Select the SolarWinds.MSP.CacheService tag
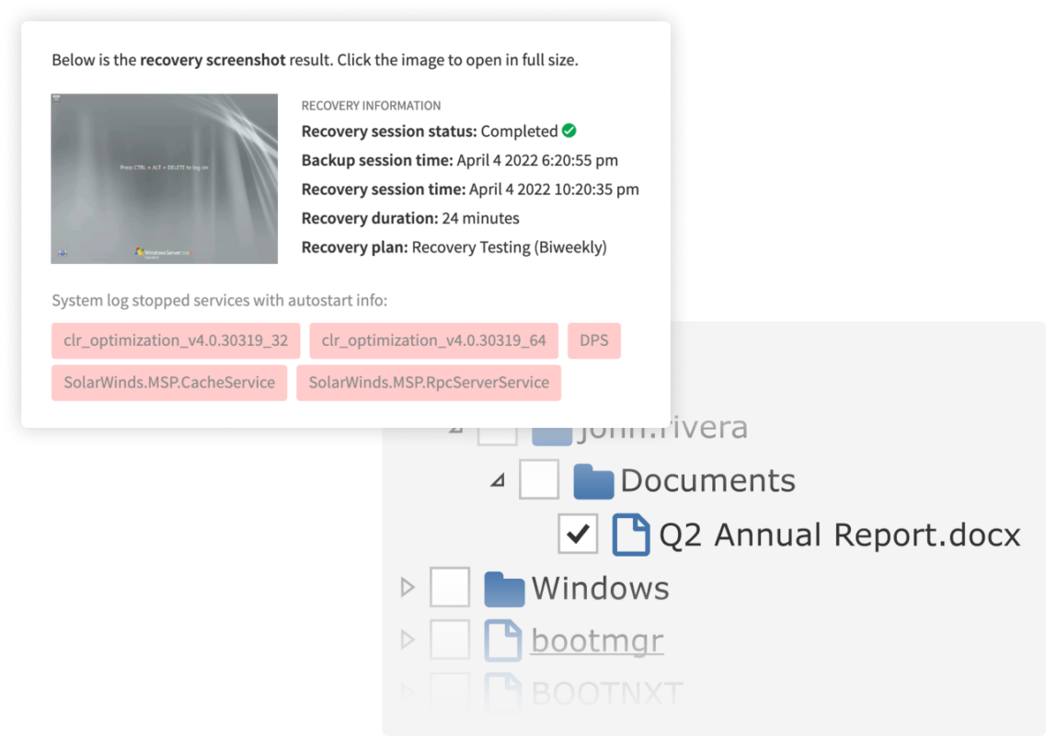 (169, 383)
